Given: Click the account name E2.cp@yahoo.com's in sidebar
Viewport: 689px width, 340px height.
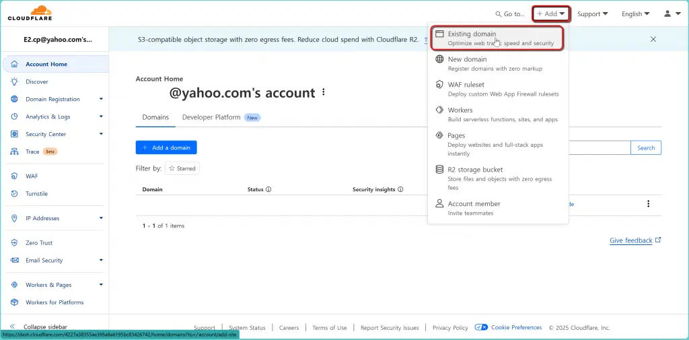Looking at the screenshot, I should pos(58,39).
